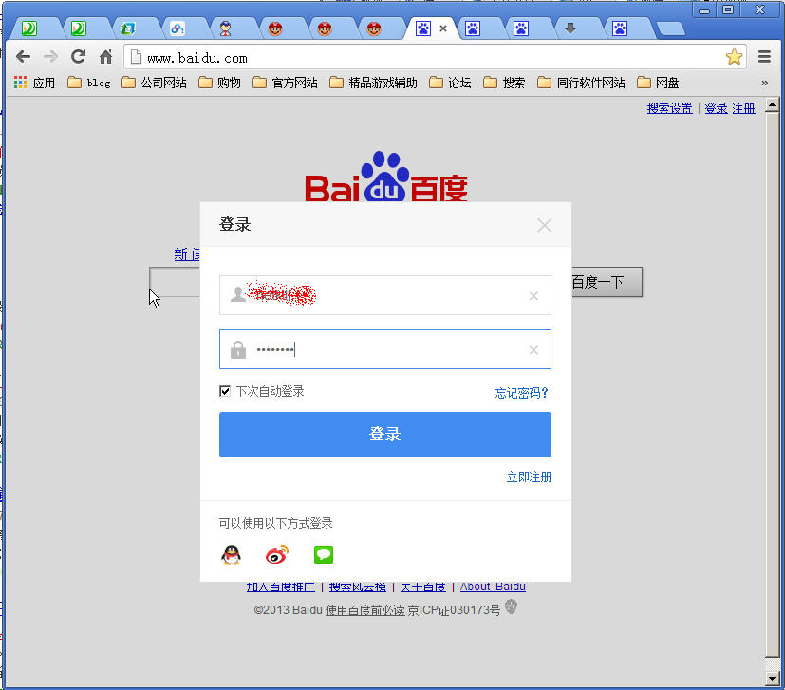785x690 pixels.
Task: Switch to the second green-icon tab
Action: click(78, 28)
